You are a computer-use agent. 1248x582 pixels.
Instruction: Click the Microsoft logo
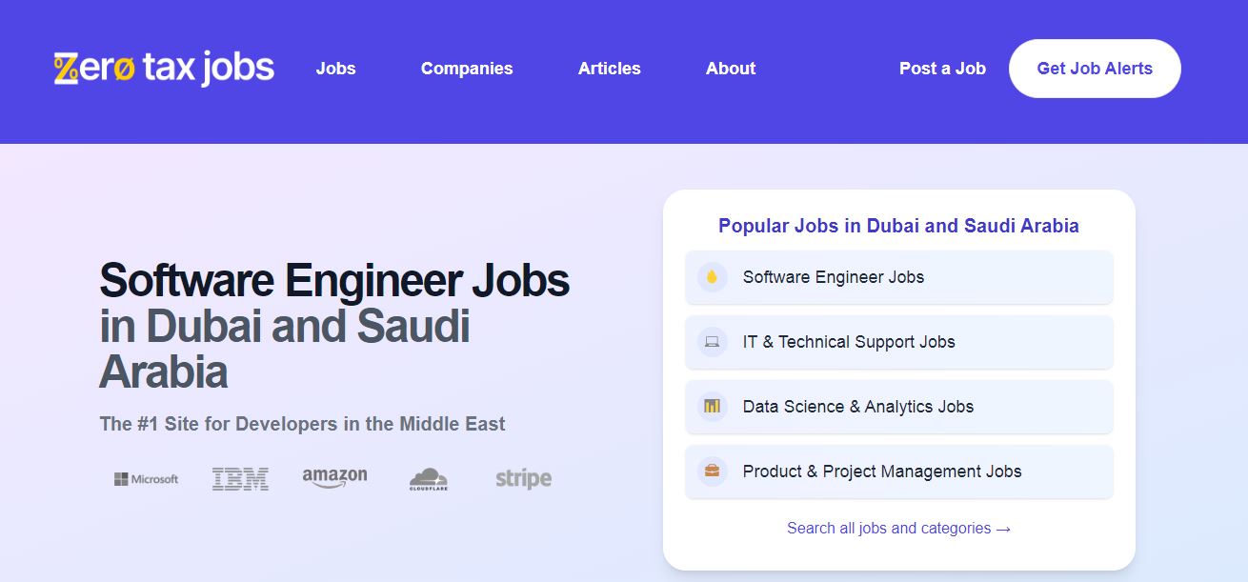[x=146, y=479]
